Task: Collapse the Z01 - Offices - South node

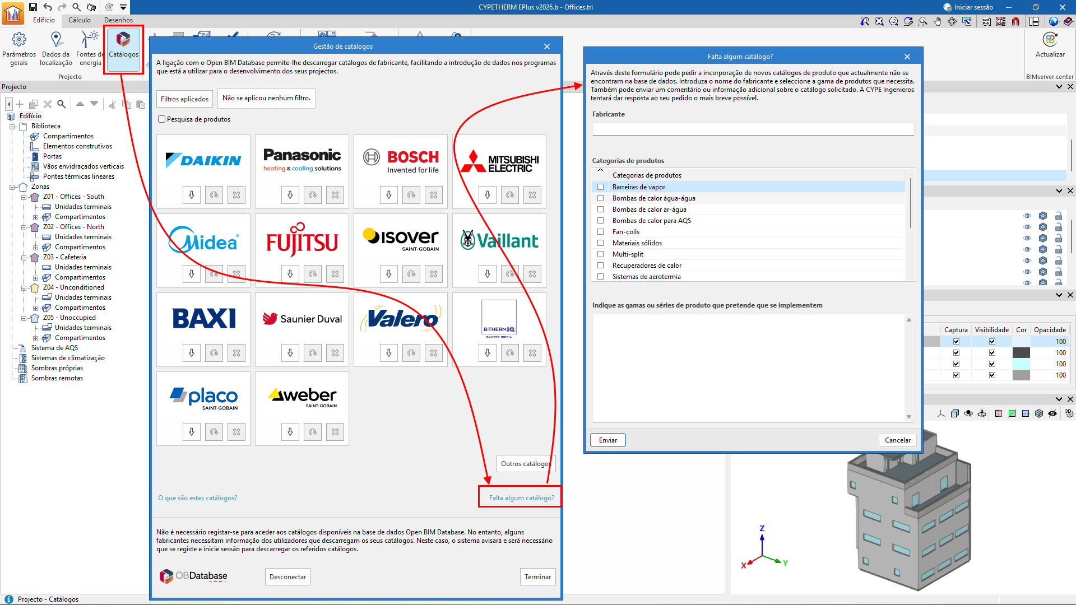Action: pos(24,197)
